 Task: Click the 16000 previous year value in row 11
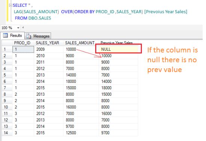[118, 114]
